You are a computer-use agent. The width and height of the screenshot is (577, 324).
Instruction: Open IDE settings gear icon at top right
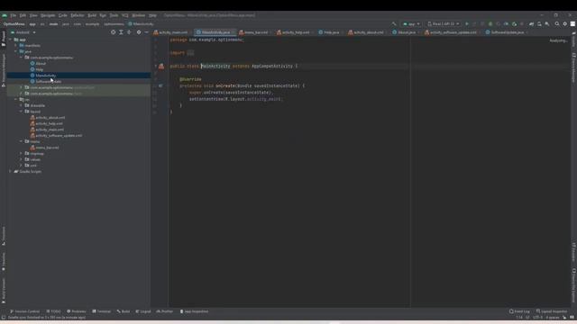[565, 24]
